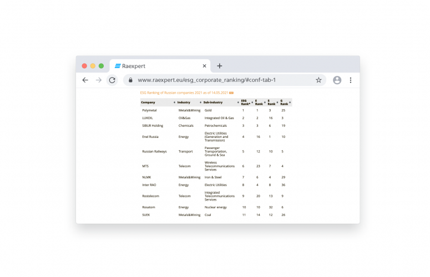
Task: Select the Russian Railways company cell
Action: click(154, 151)
